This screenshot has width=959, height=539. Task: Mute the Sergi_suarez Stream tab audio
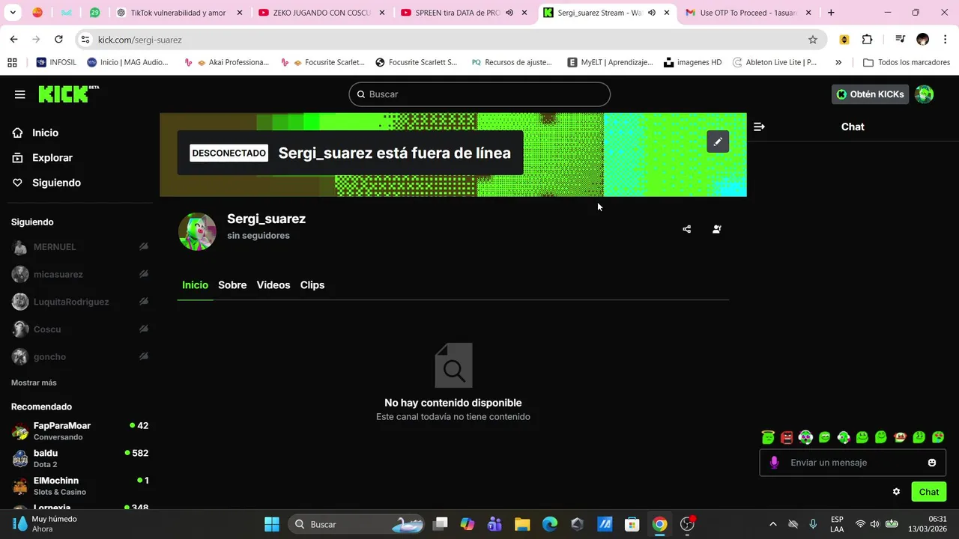pos(651,13)
